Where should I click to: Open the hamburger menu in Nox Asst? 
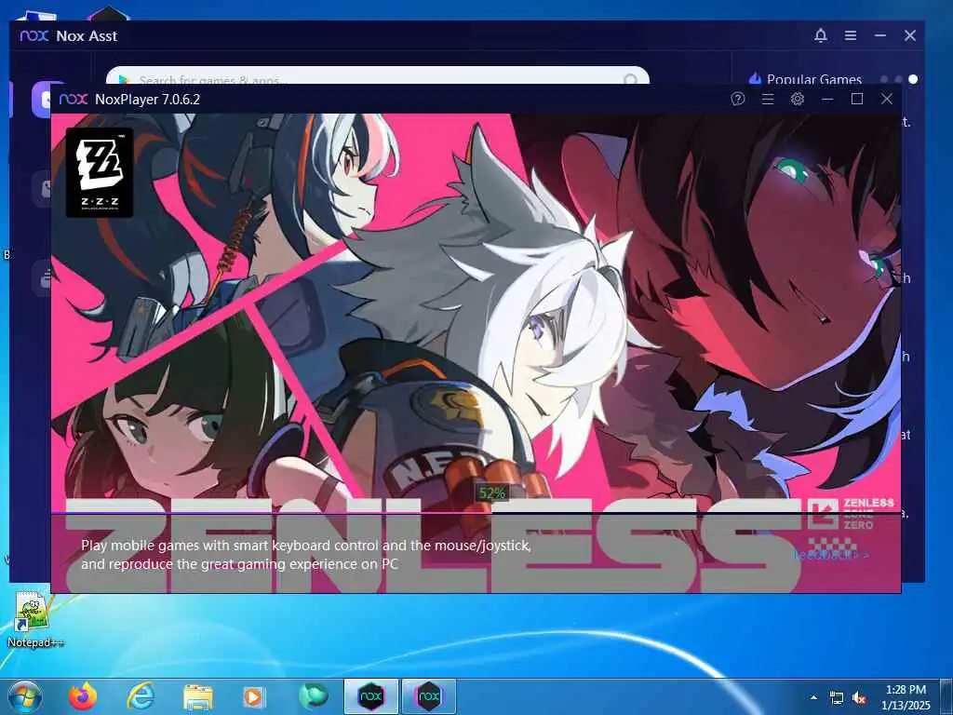(x=851, y=35)
